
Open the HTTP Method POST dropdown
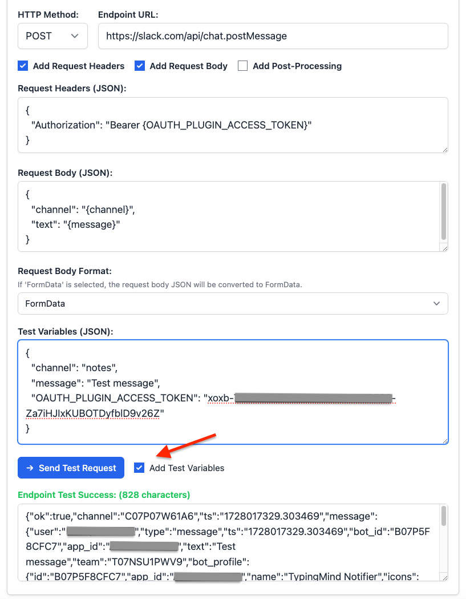point(52,36)
